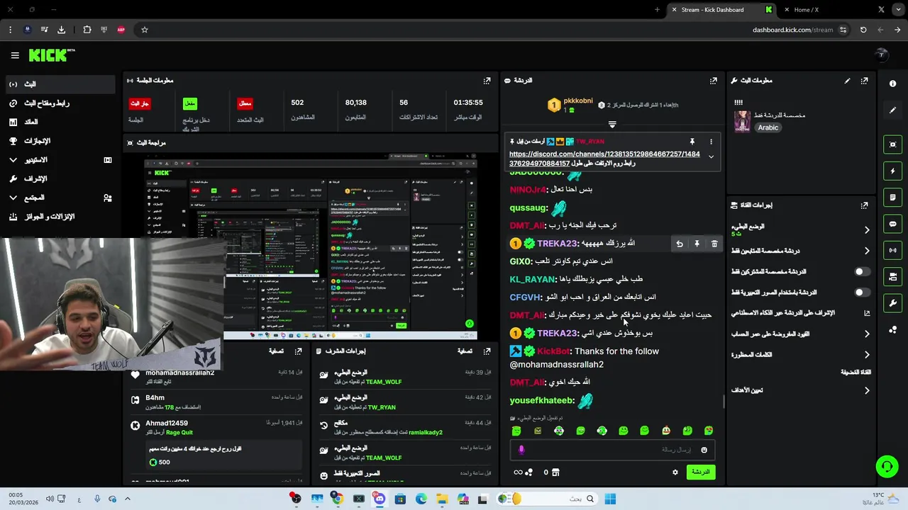Toggle the chat bubble sidebar icon

[x=892, y=224]
